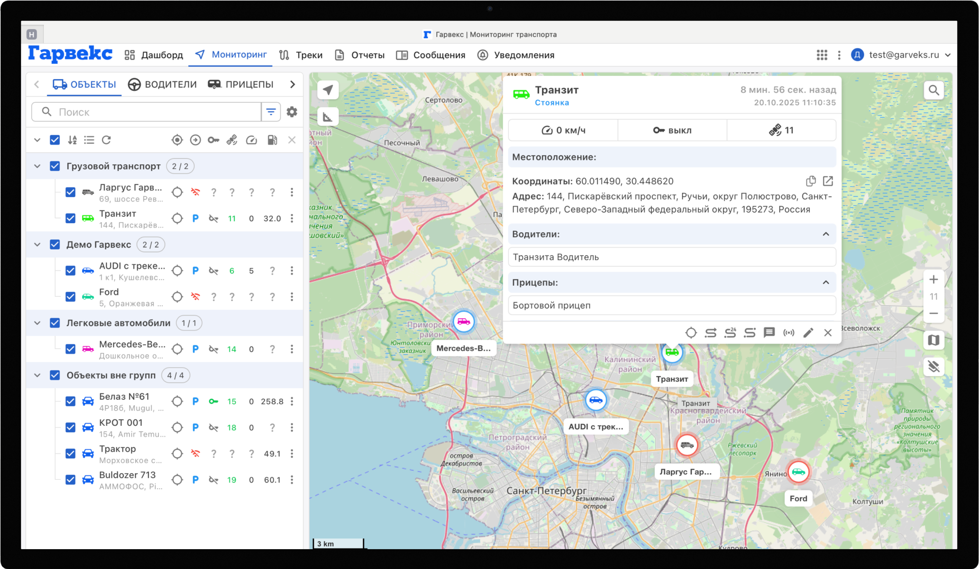
Task: Zoom in the map with plus button
Action: [x=933, y=280]
